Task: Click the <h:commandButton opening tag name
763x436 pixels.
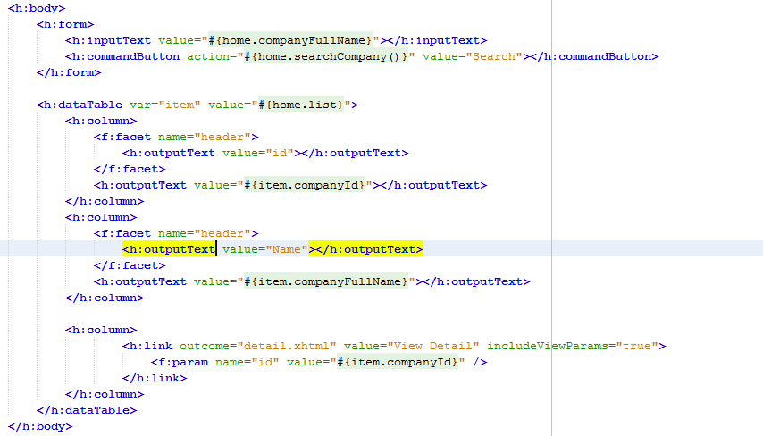Action: coord(122,56)
